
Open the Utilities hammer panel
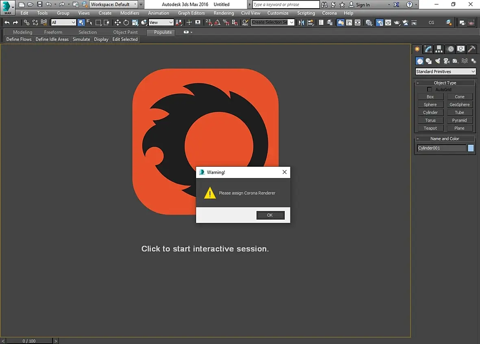(x=471, y=49)
